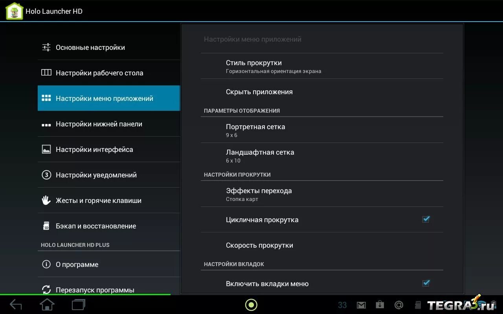Viewport: 503px width, 314px height.
Task: Select Настройки меню приложений category
Action: 109,98
